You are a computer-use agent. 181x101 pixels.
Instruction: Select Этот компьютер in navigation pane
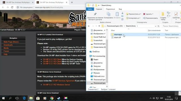(x=97, y=56)
